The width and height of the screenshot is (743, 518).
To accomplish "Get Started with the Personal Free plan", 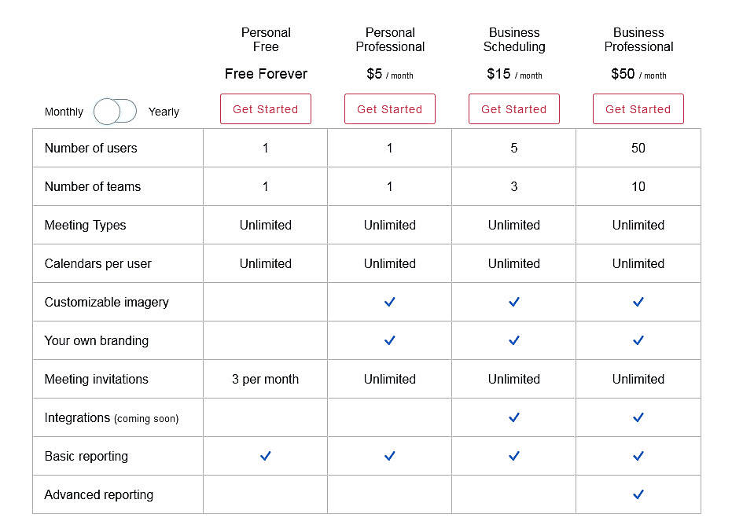I will click(x=265, y=108).
